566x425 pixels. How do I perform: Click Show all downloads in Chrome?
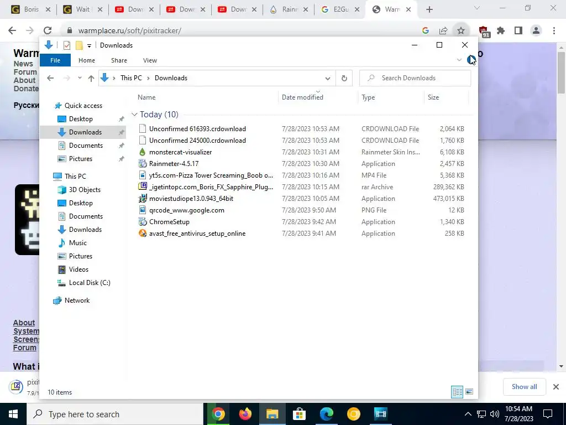click(x=524, y=387)
